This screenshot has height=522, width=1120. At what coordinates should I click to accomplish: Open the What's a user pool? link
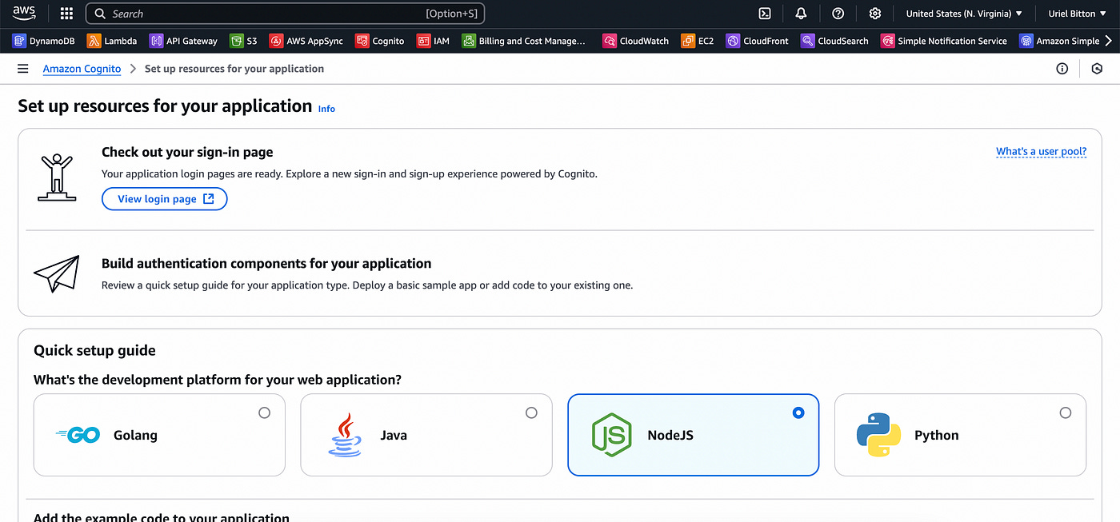pyautogui.click(x=1041, y=151)
